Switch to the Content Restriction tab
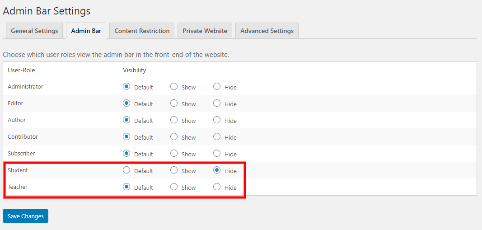The image size is (482, 230). [142, 31]
